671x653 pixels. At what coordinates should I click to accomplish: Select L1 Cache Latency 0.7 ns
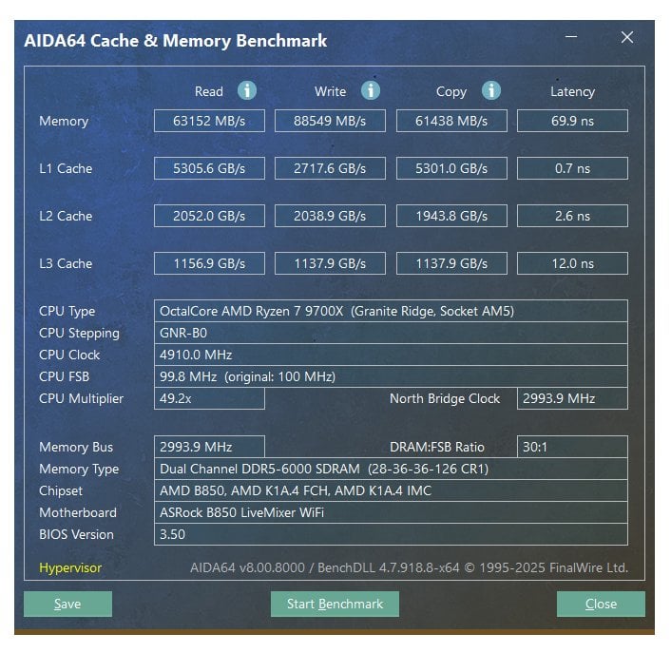point(572,168)
